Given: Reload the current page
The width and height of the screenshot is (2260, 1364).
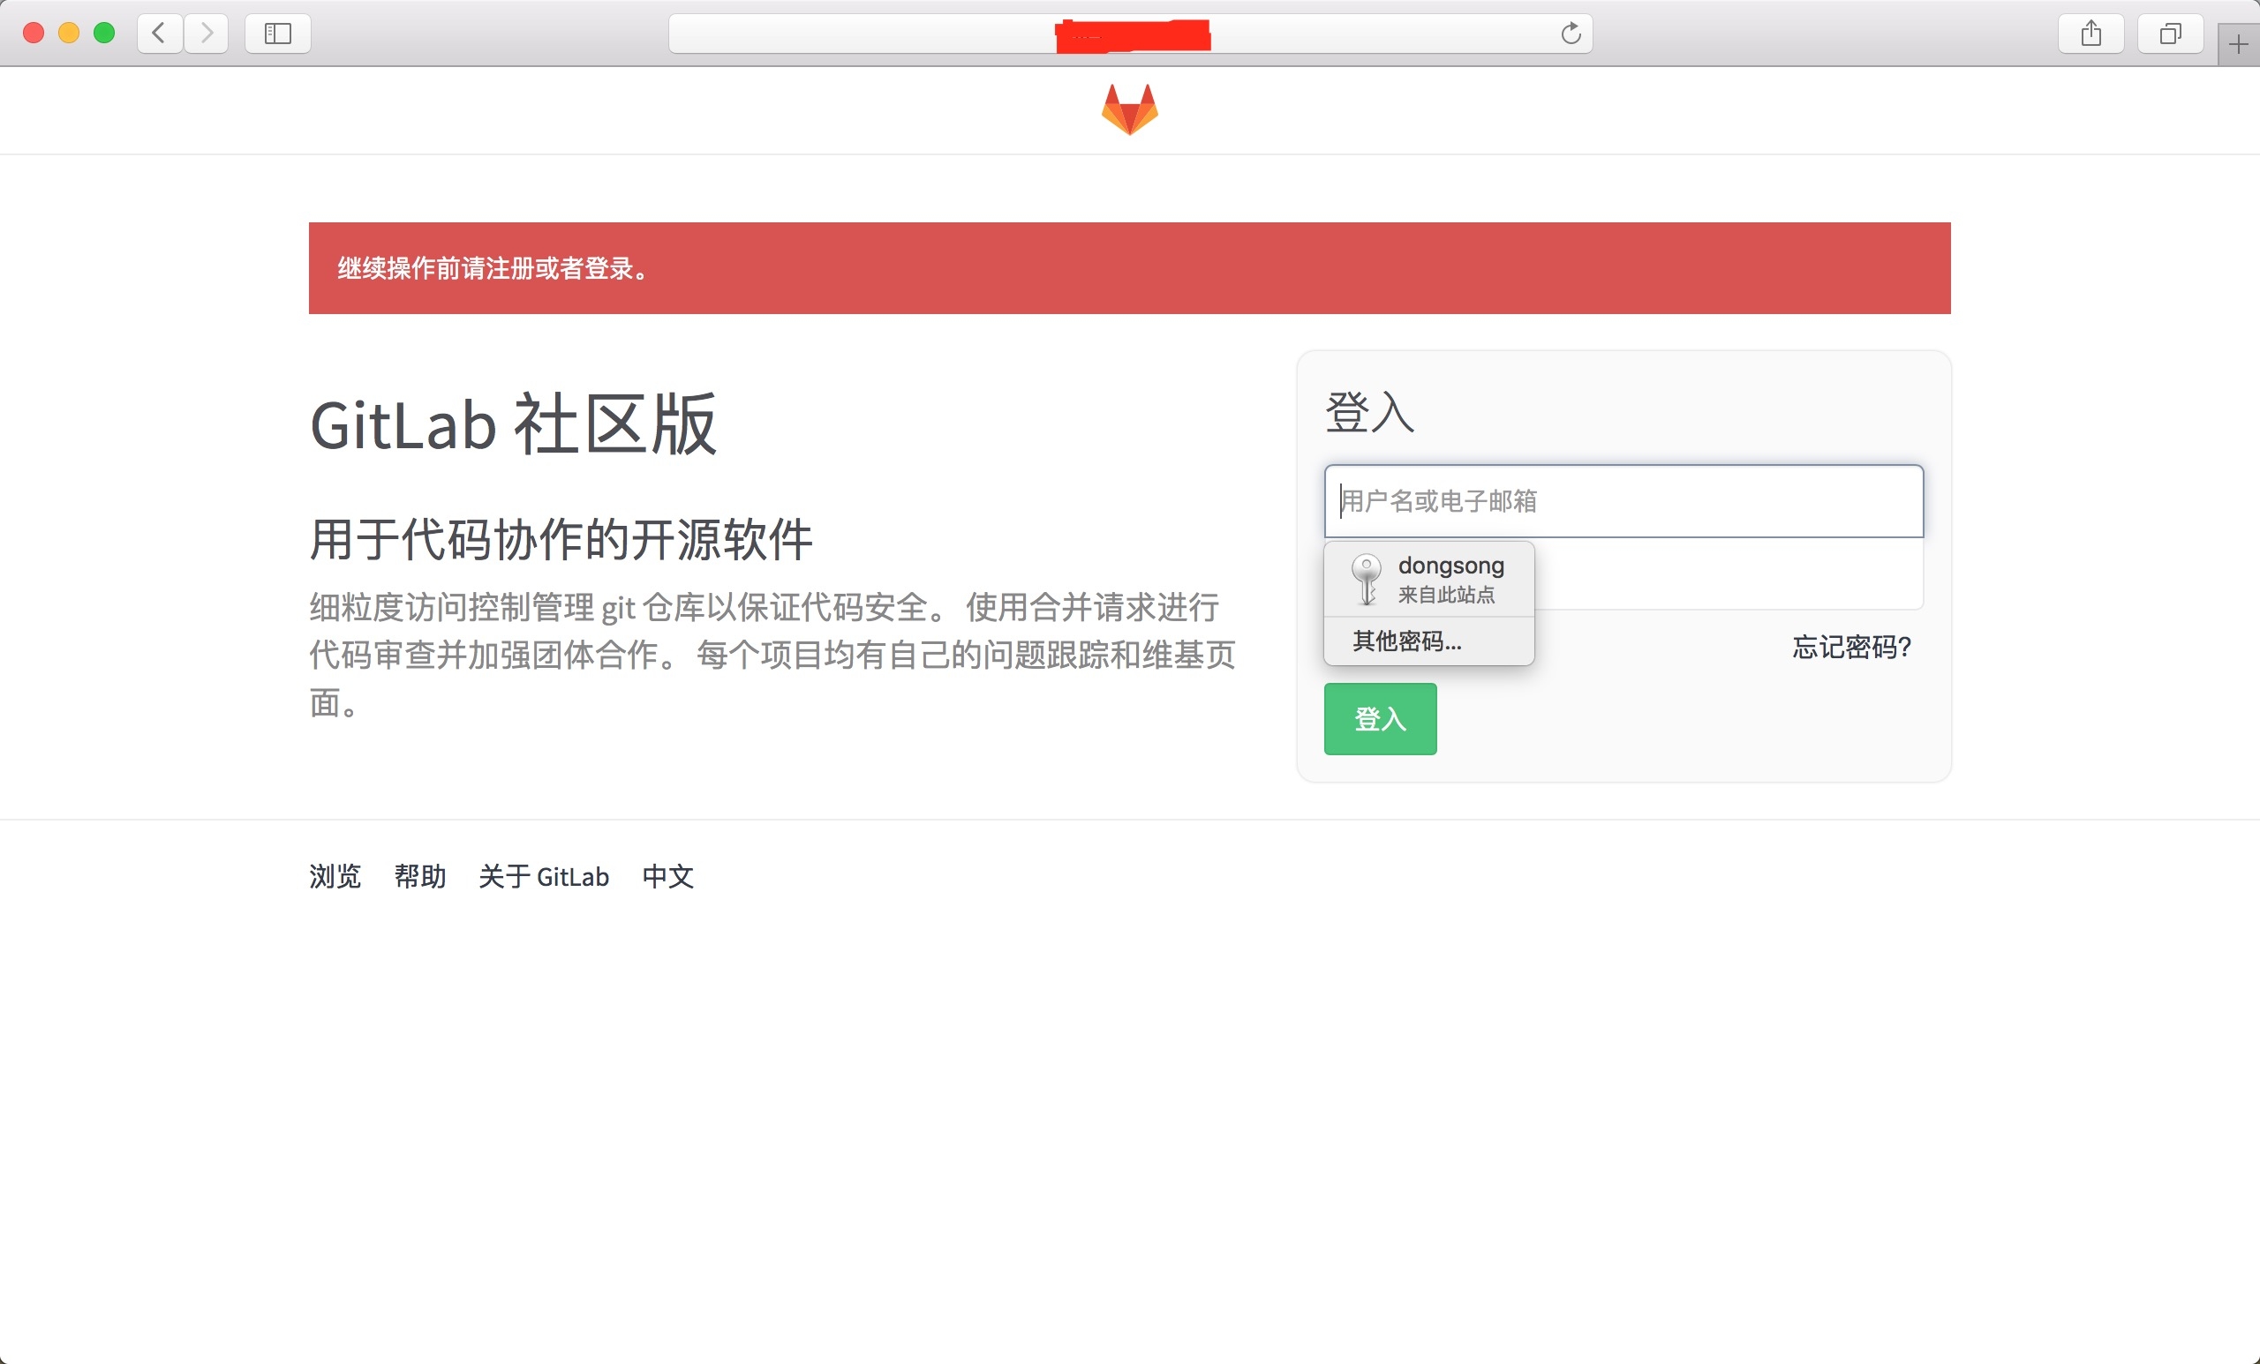Looking at the screenshot, I should pos(1571,33).
